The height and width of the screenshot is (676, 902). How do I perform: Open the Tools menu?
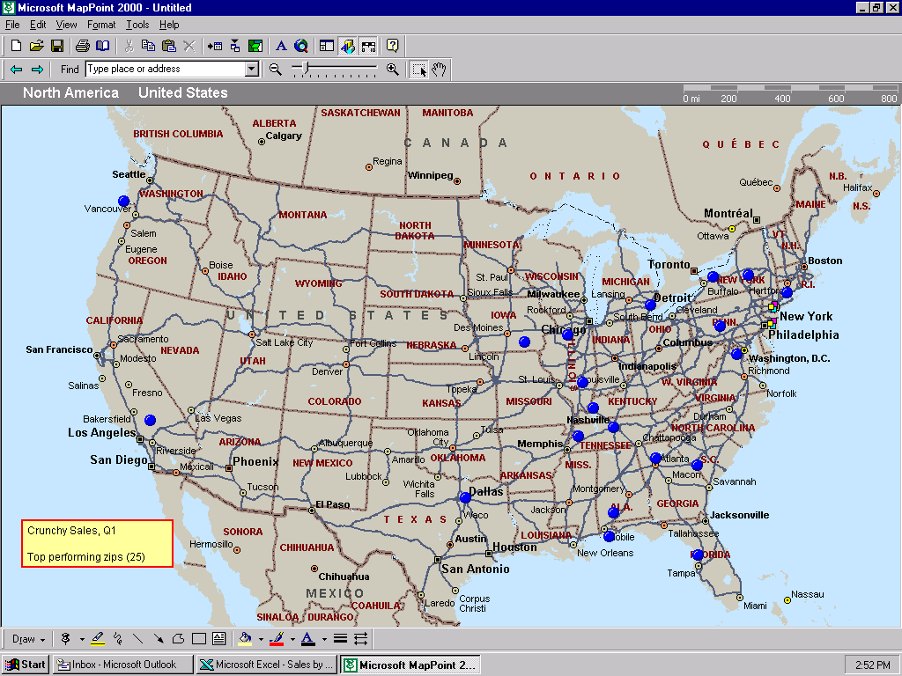coord(137,26)
